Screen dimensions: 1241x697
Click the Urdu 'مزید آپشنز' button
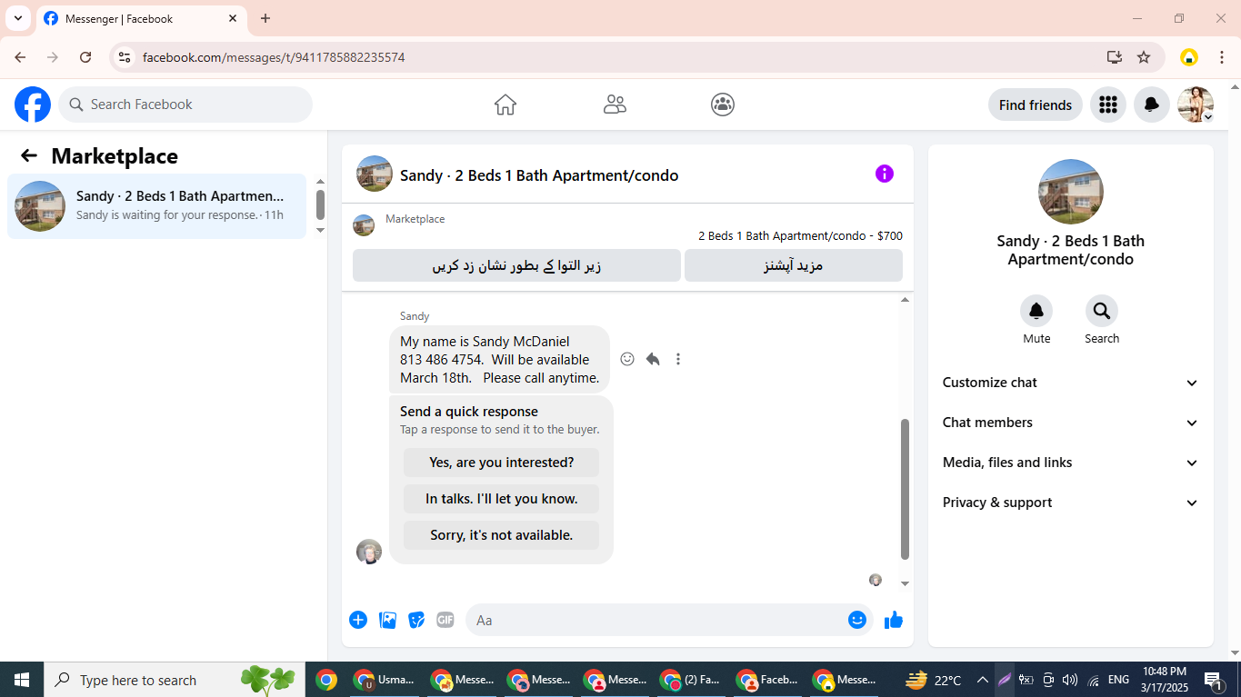point(794,265)
